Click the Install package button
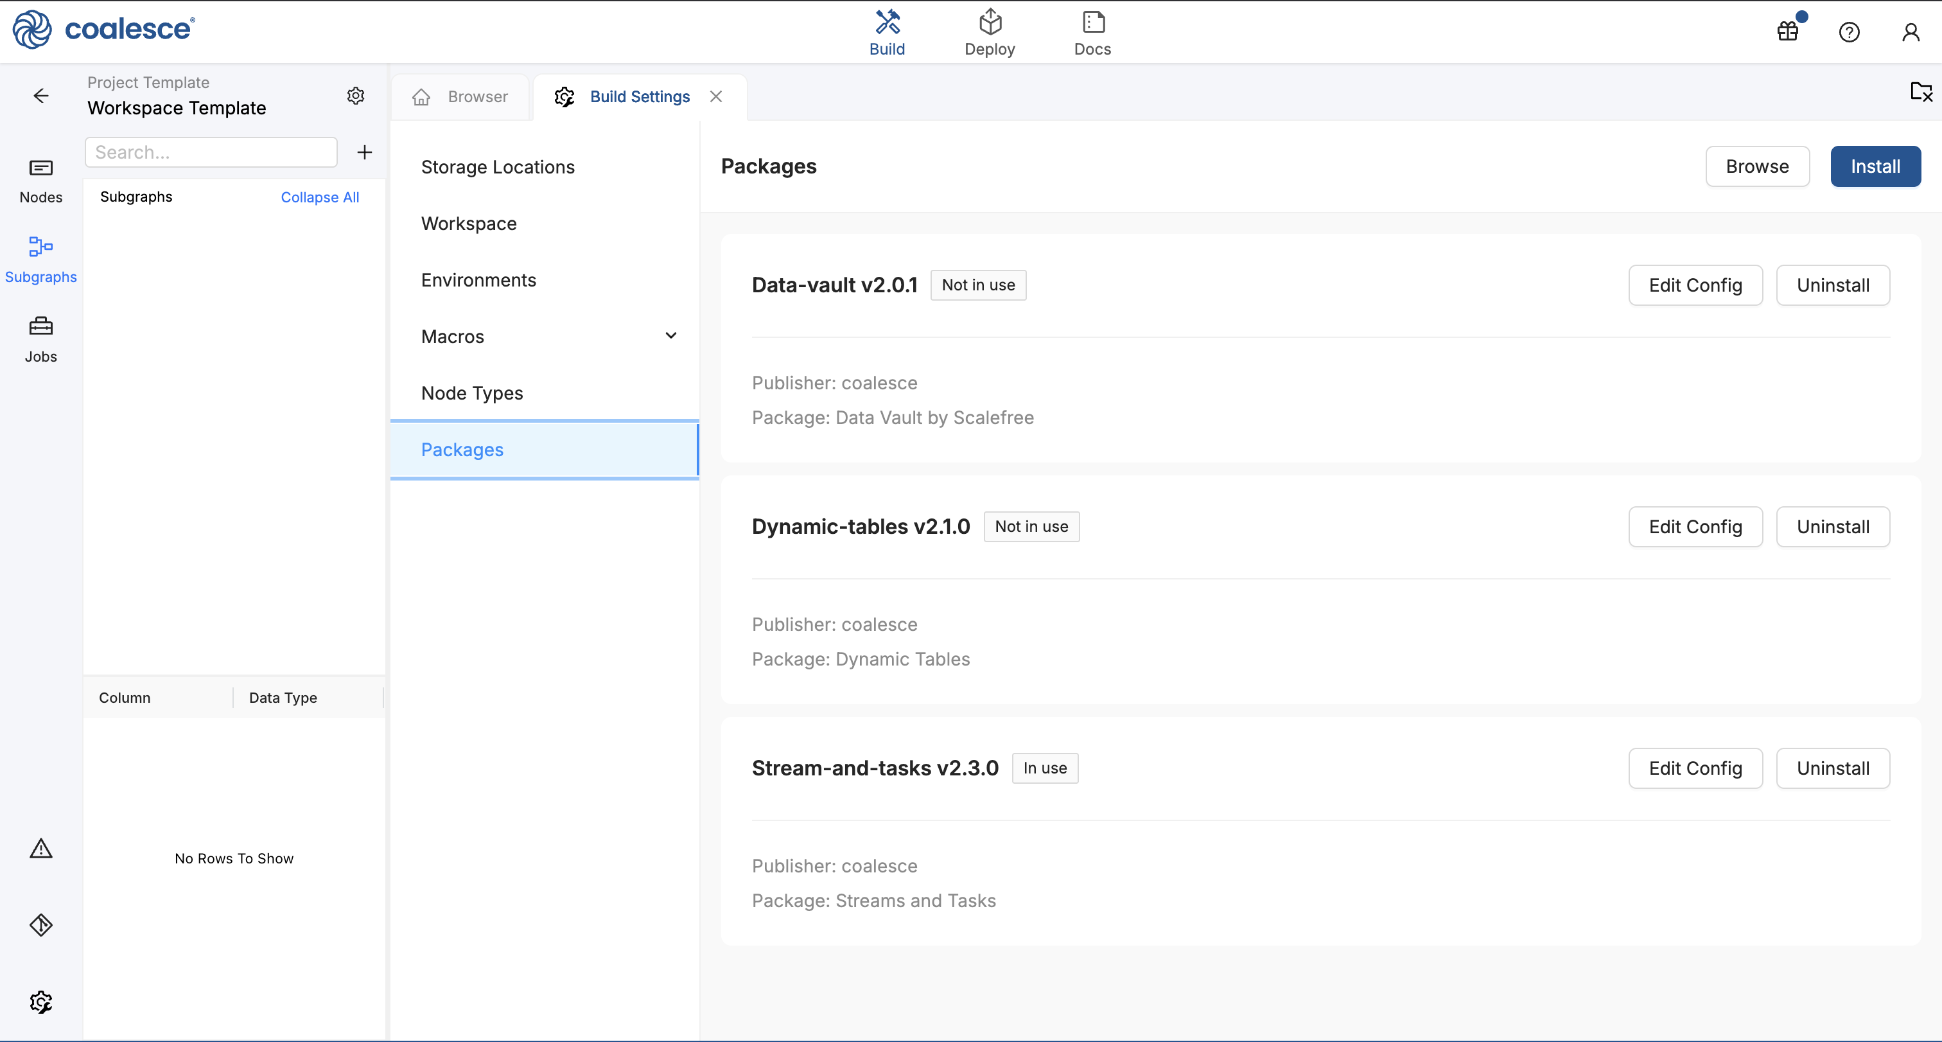 pyautogui.click(x=1875, y=166)
